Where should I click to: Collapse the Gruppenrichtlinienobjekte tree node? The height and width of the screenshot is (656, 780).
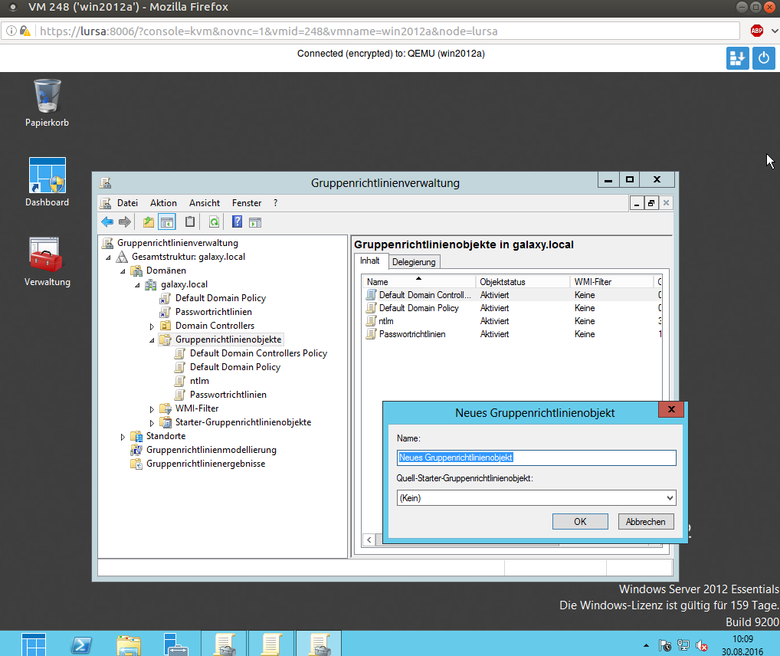[x=152, y=339]
